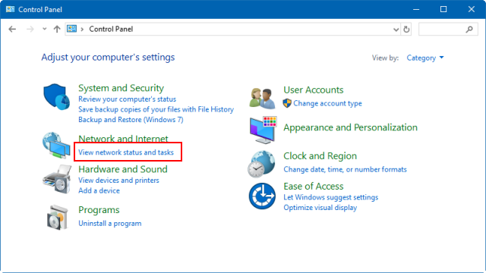The height and width of the screenshot is (273, 486).
Task: Click Change date, time, or number formats
Action: 345,169
